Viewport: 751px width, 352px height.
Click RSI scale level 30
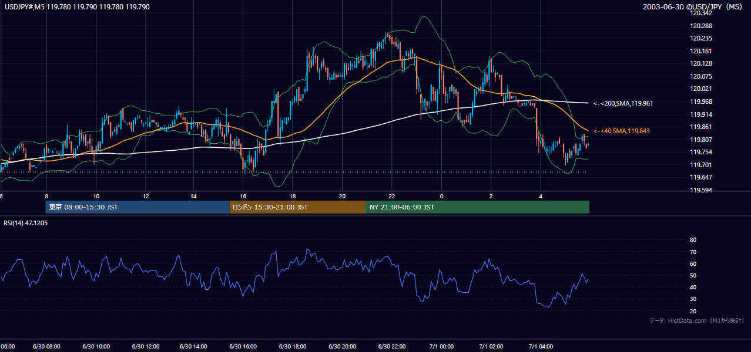[x=693, y=299]
